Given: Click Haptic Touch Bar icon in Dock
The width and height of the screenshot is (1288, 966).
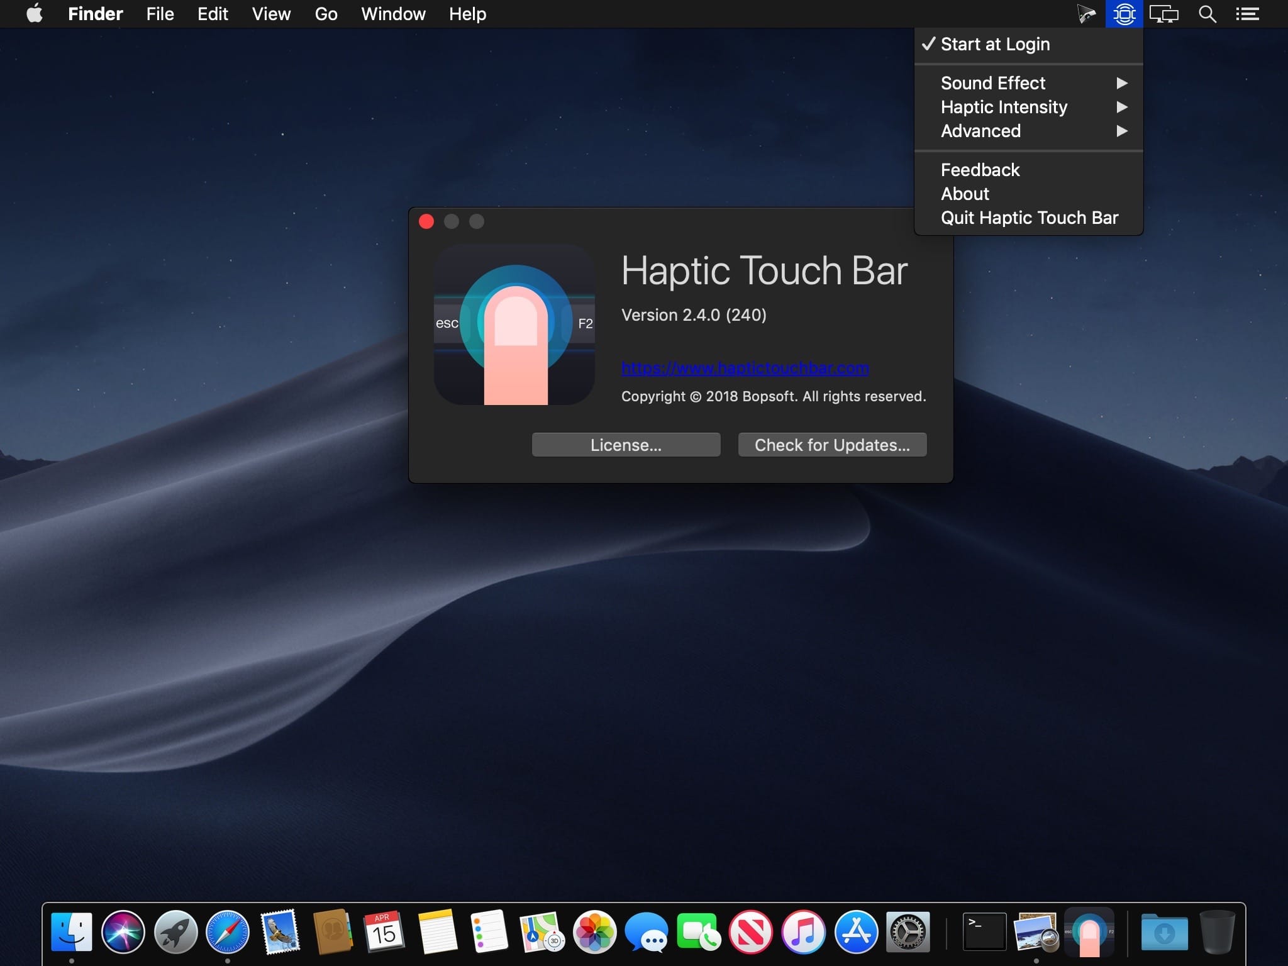Looking at the screenshot, I should 1089,931.
